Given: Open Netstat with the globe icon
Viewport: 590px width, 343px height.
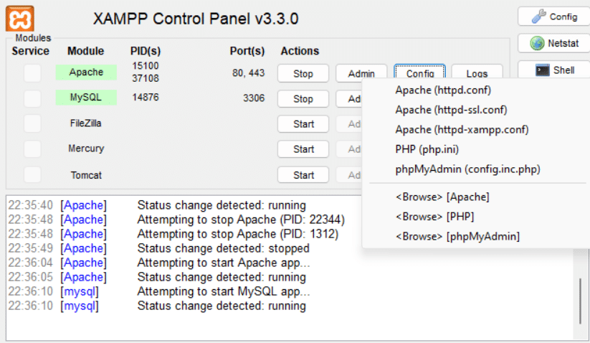Looking at the screenshot, I should pyautogui.click(x=555, y=43).
